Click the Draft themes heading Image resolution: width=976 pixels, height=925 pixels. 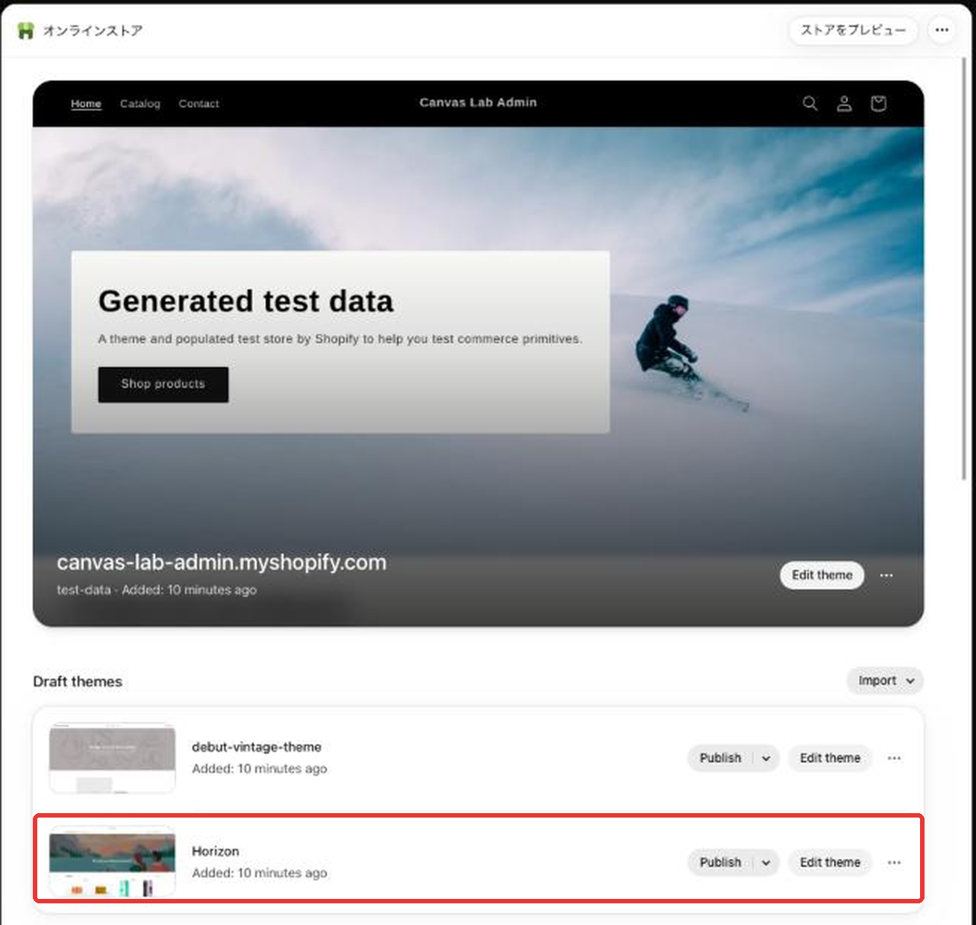(x=78, y=682)
